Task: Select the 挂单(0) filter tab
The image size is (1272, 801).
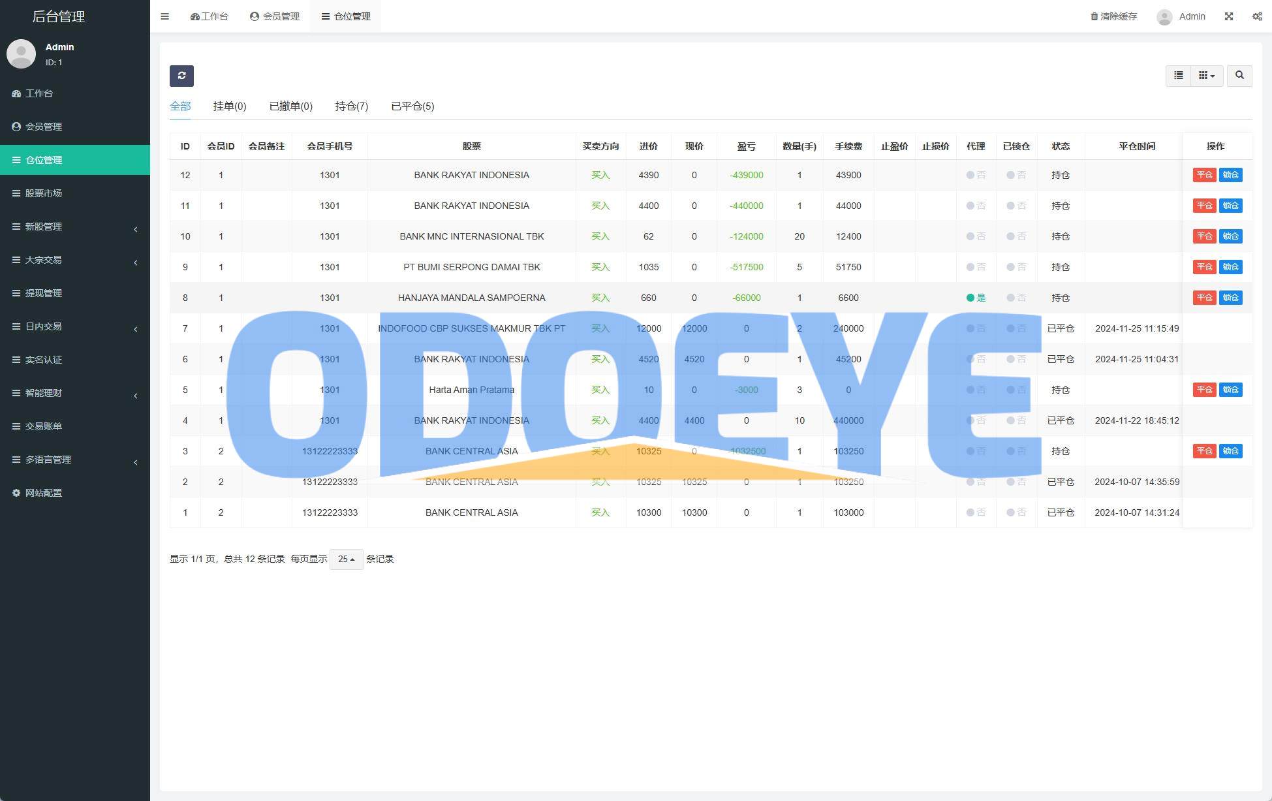Action: pyautogui.click(x=230, y=106)
